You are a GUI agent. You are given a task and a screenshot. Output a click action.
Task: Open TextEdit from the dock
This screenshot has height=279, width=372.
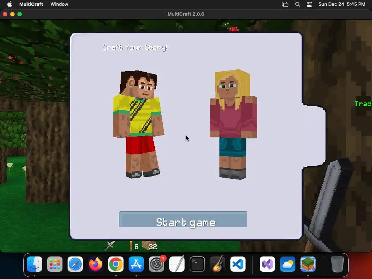pos(177,264)
